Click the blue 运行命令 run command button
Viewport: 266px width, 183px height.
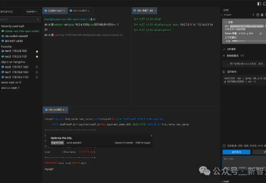point(236,152)
